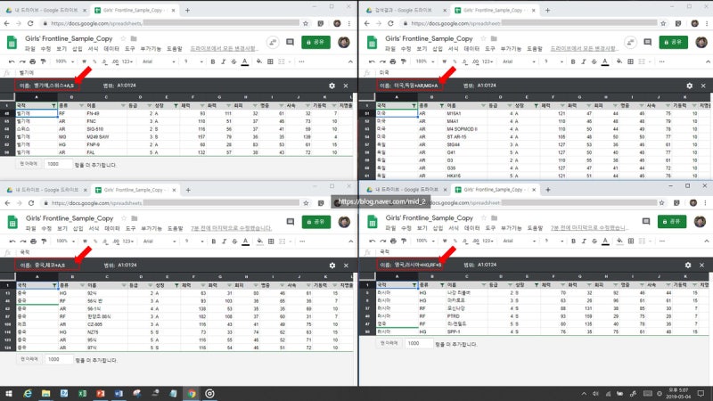Open filter options gear in the 중국,체코+A,S window
Viewport: 713px width, 401px height.
click(x=332, y=265)
